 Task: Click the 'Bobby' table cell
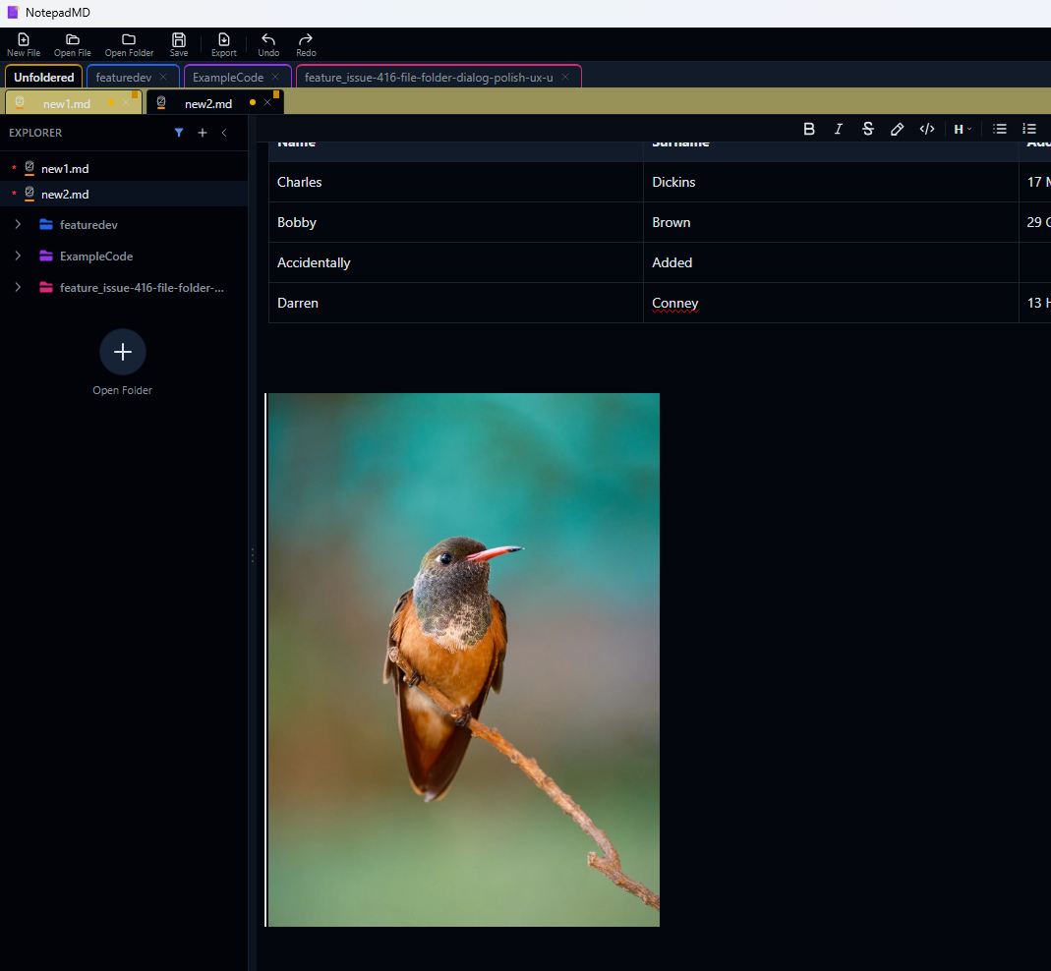[x=456, y=222]
